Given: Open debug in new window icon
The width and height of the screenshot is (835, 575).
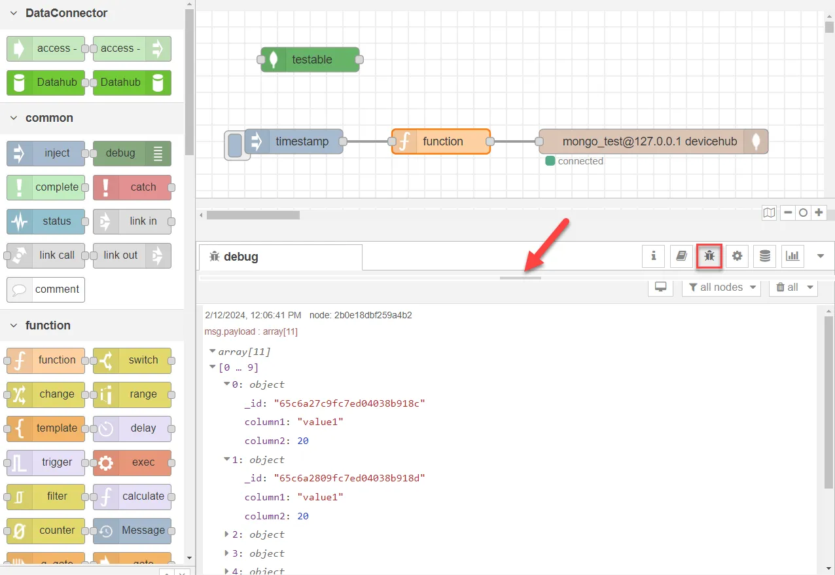Looking at the screenshot, I should (x=661, y=287).
